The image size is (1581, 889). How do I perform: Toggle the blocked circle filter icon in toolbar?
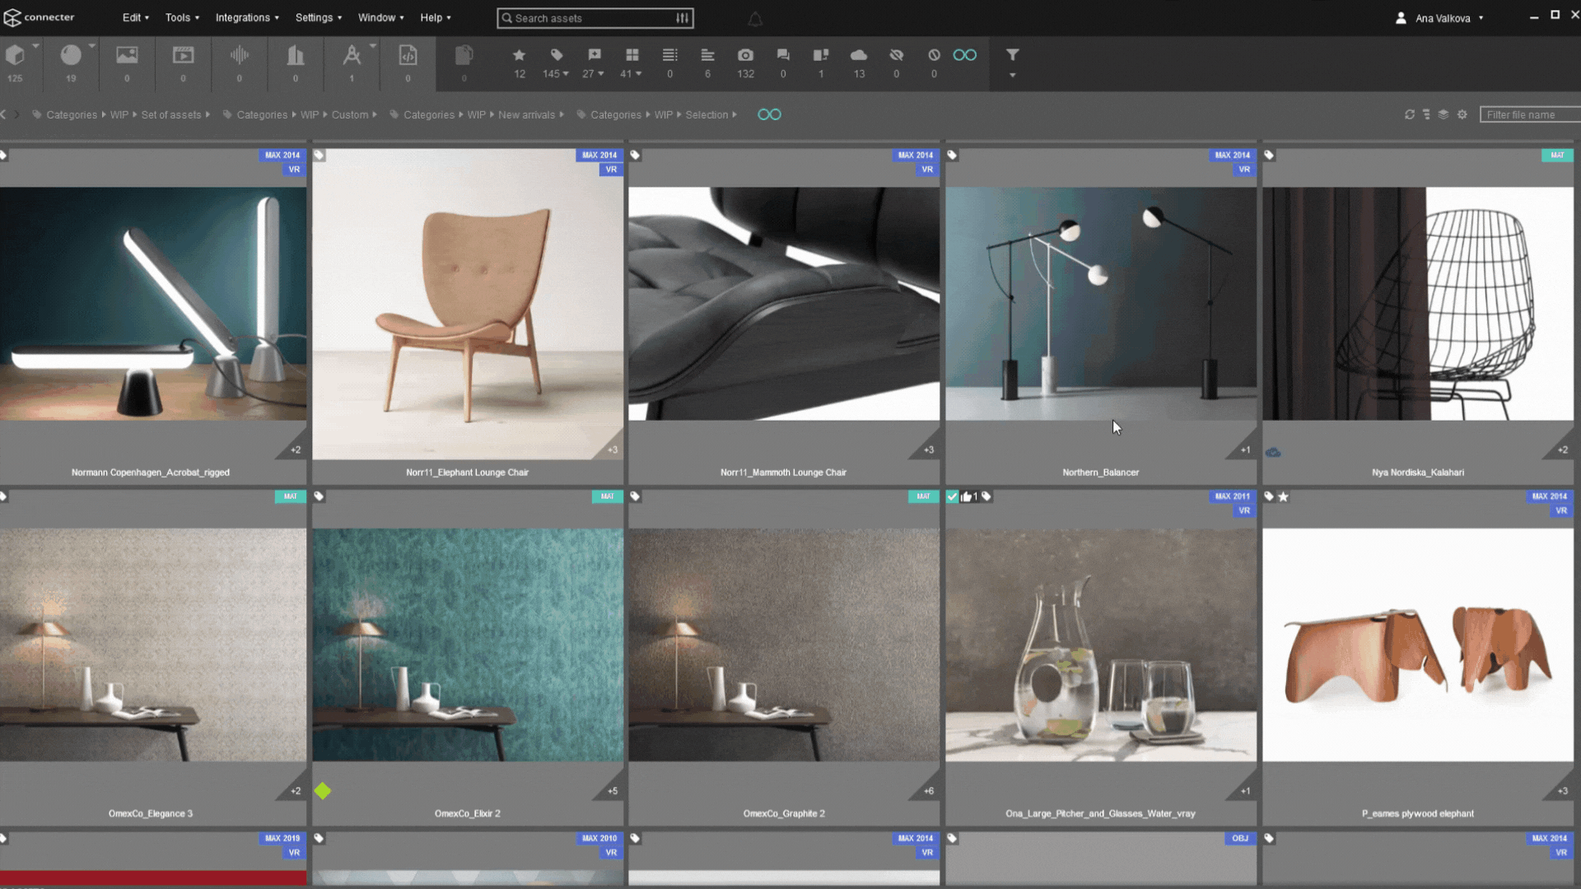click(934, 55)
